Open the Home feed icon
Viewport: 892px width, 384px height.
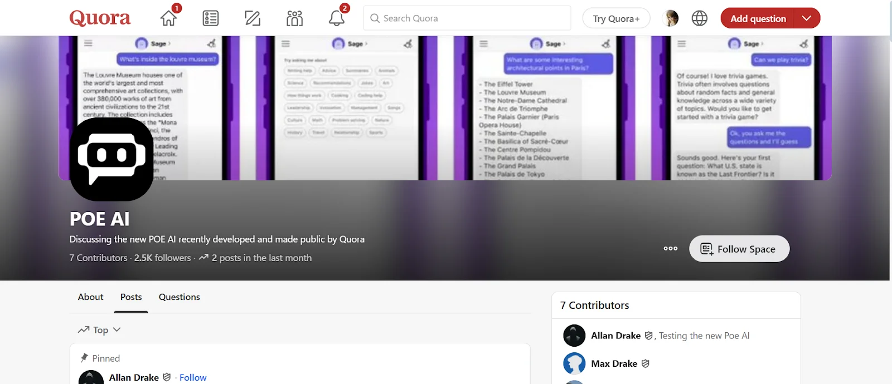[169, 18]
